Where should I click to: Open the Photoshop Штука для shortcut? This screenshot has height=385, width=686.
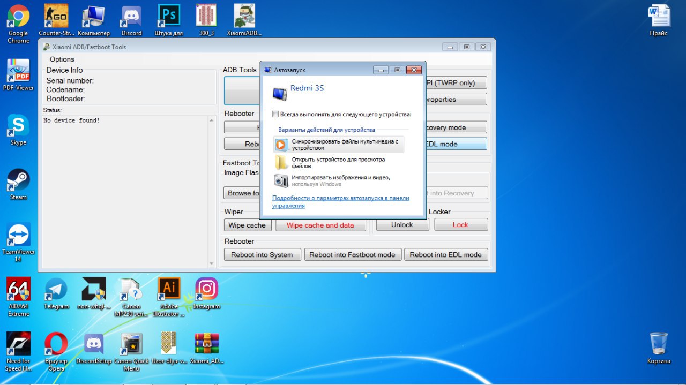(x=169, y=20)
